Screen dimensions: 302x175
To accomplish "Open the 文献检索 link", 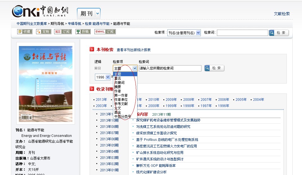I will (282, 14).
